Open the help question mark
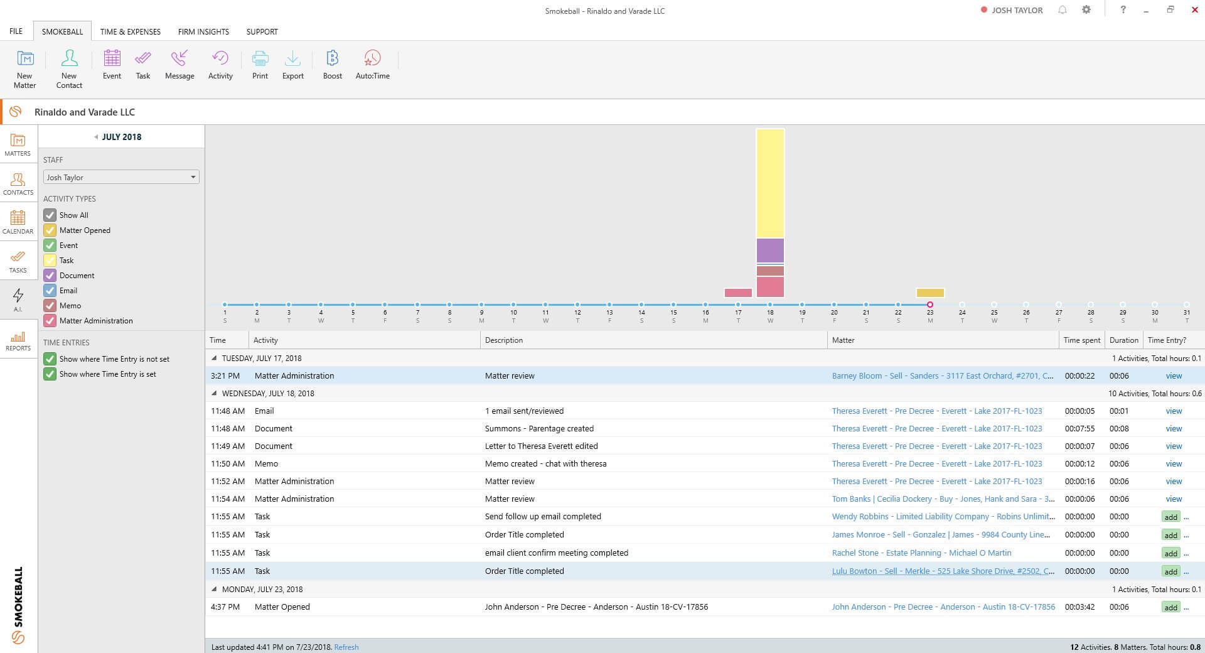1205x653 pixels. coord(1123,10)
